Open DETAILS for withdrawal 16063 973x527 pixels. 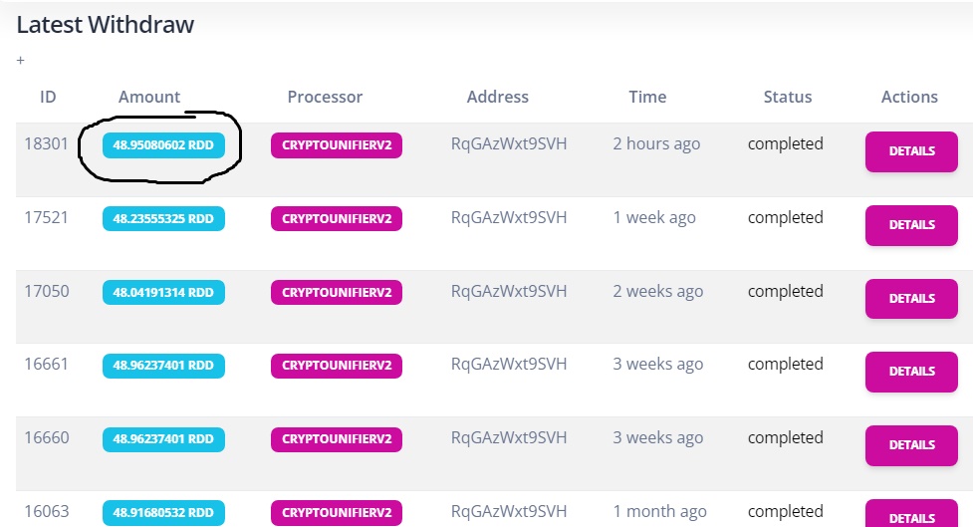[x=911, y=513]
